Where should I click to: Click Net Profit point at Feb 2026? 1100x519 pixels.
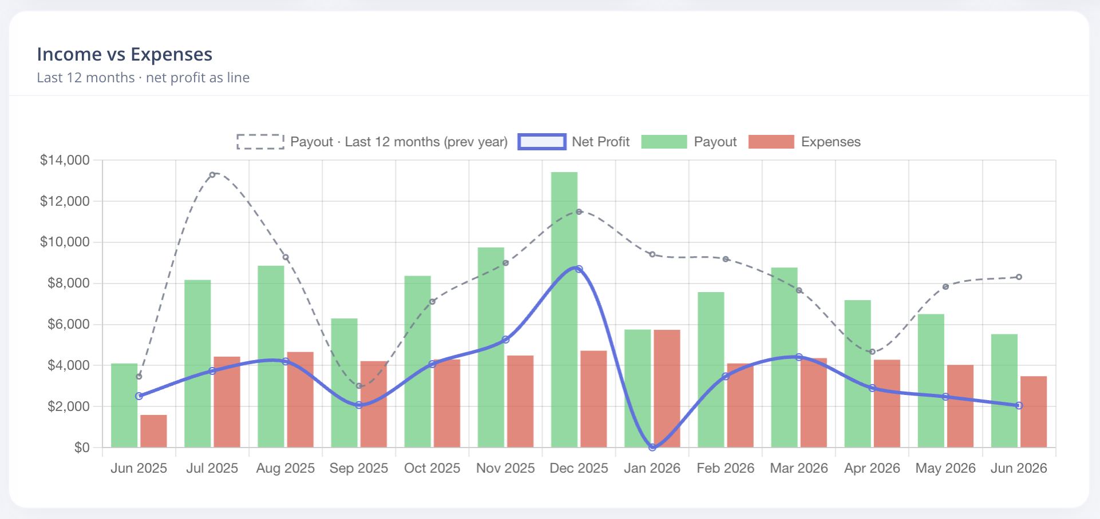(x=726, y=376)
